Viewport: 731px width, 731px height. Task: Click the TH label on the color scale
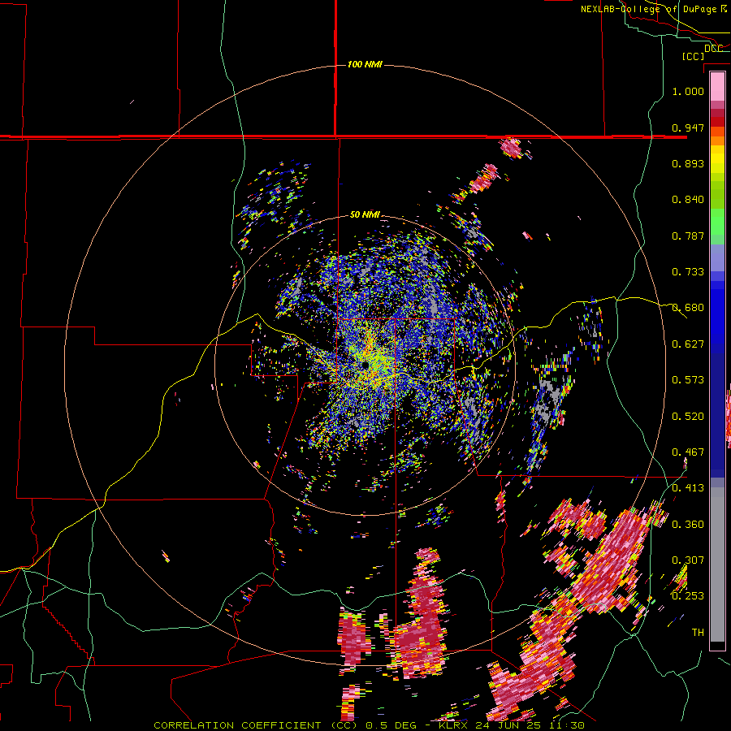point(698,633)
